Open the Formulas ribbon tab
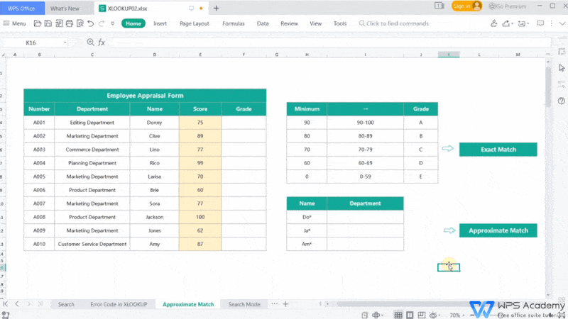Screen dimensions: 568x319 [x=233, y=23]
